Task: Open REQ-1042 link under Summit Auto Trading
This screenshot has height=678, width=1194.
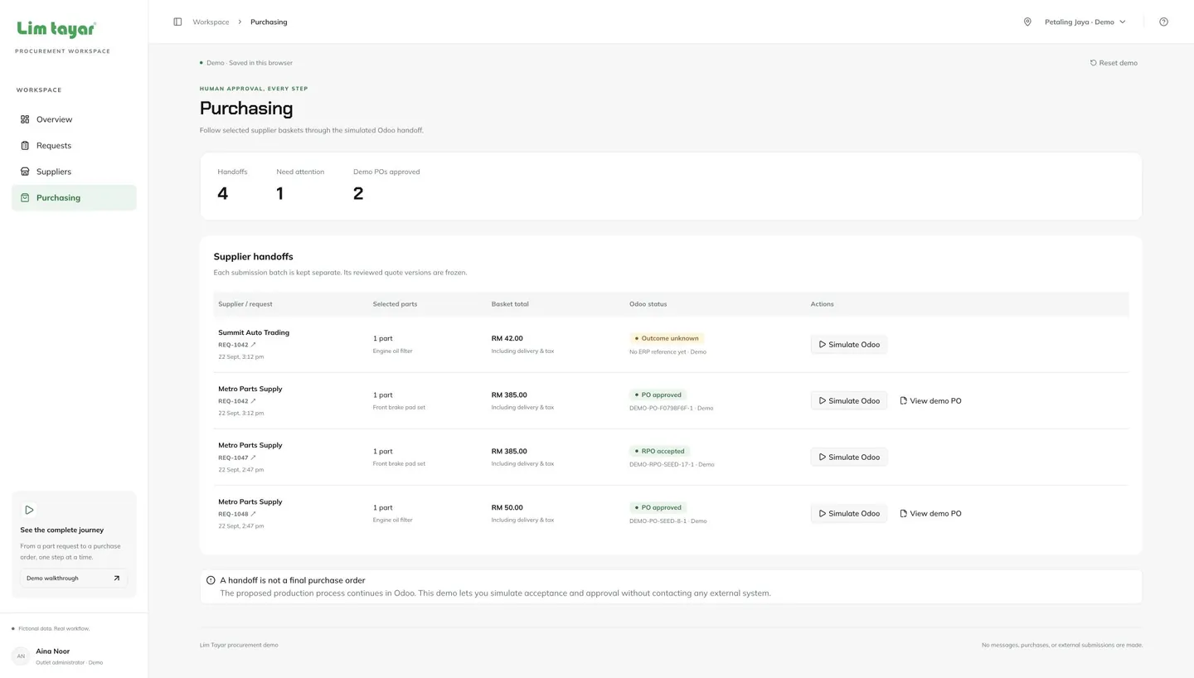Action: click(x=237, y=345)
